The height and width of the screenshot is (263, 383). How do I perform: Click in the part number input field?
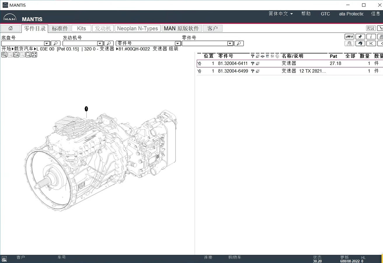point(204,43)
